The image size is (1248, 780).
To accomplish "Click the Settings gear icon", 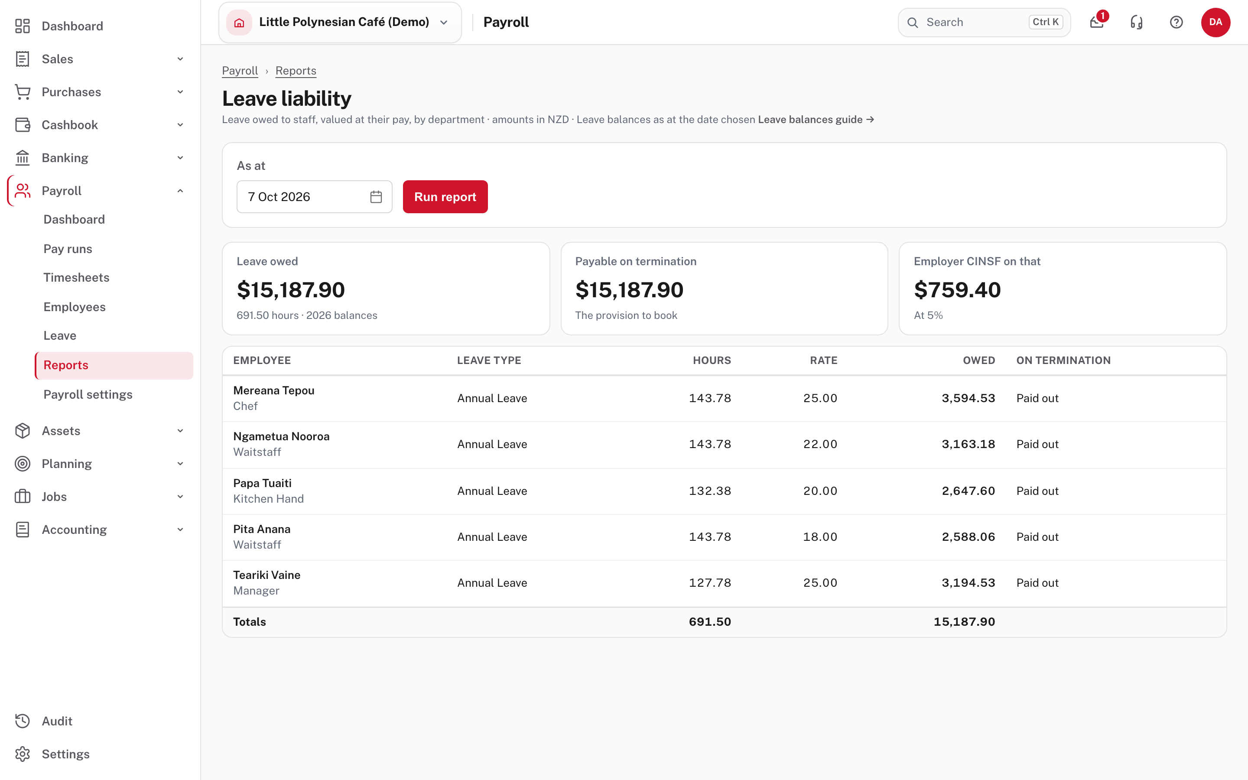I will [x=22, y=754].
